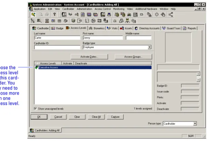Click the telephone toolbar icon
Screen dimensions: 210x141
(65, 21)
